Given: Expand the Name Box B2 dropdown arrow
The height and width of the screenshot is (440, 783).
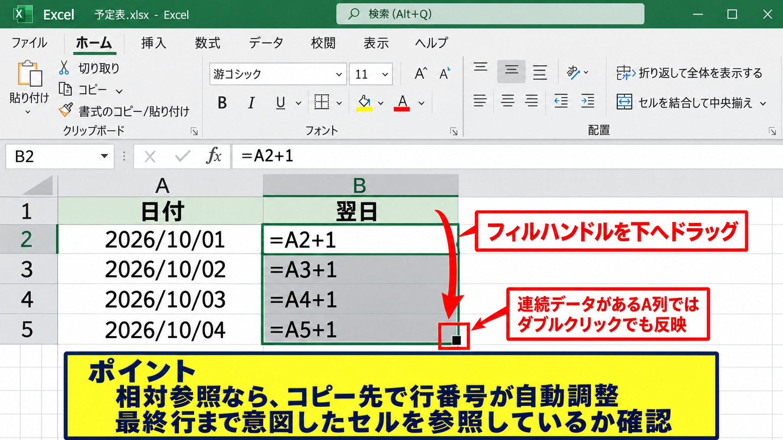Looking at the screenshot, I should [x=104, y=156].
